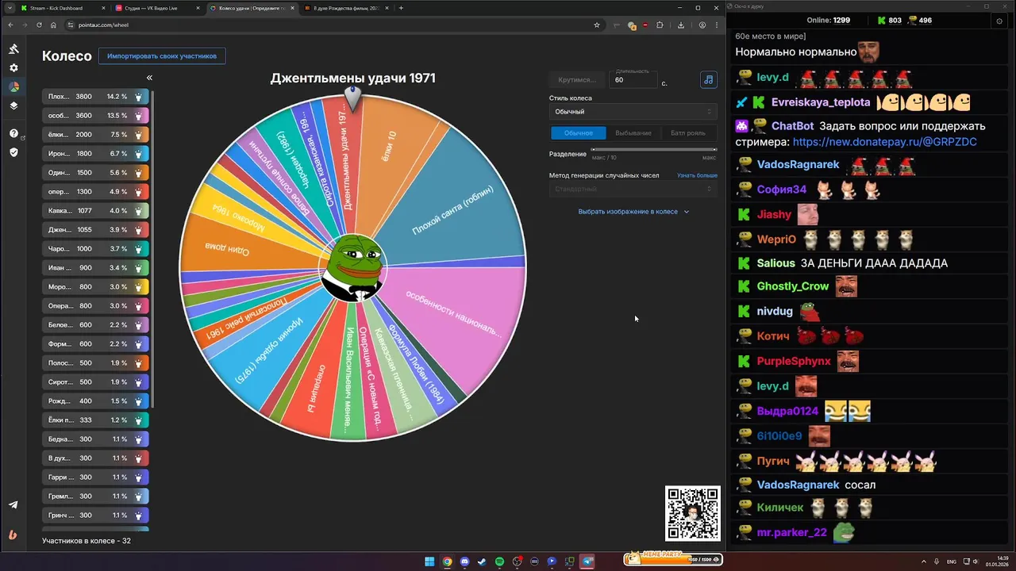
Task: Bookmark page with browser star icon
Action: [x=597, y=25]
